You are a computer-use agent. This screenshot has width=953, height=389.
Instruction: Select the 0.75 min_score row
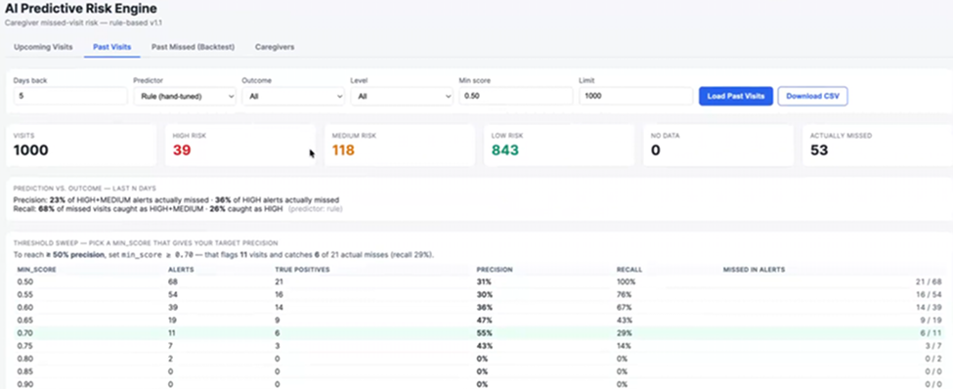point(480,346)
